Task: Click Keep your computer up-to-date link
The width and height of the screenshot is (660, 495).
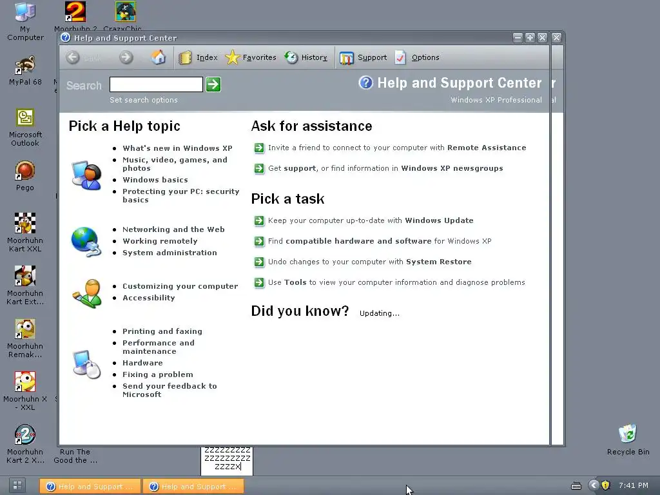Action: coord(371,220)
